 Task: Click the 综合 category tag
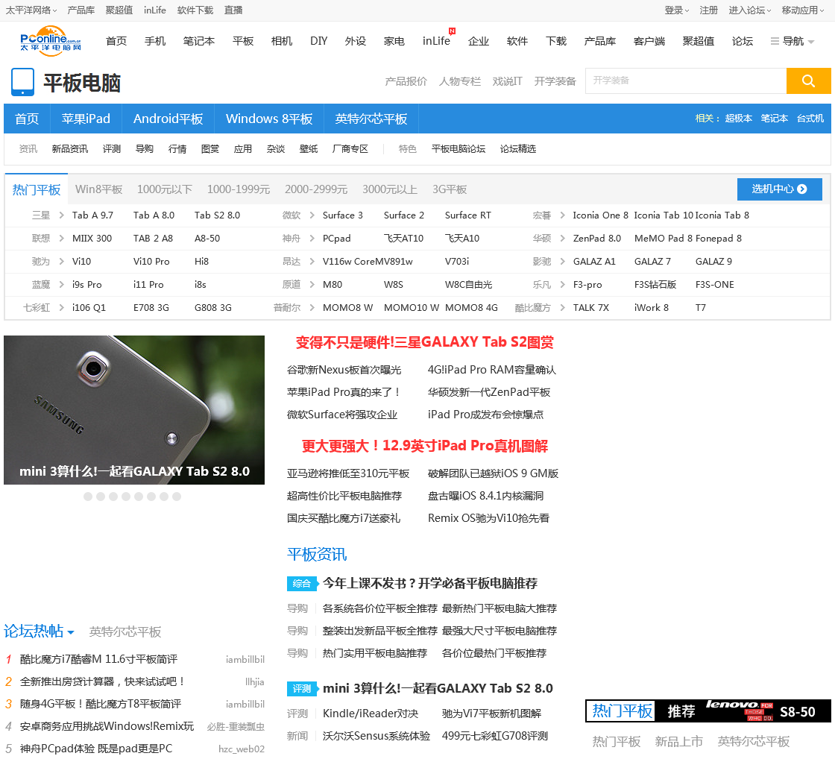[301, 584]
